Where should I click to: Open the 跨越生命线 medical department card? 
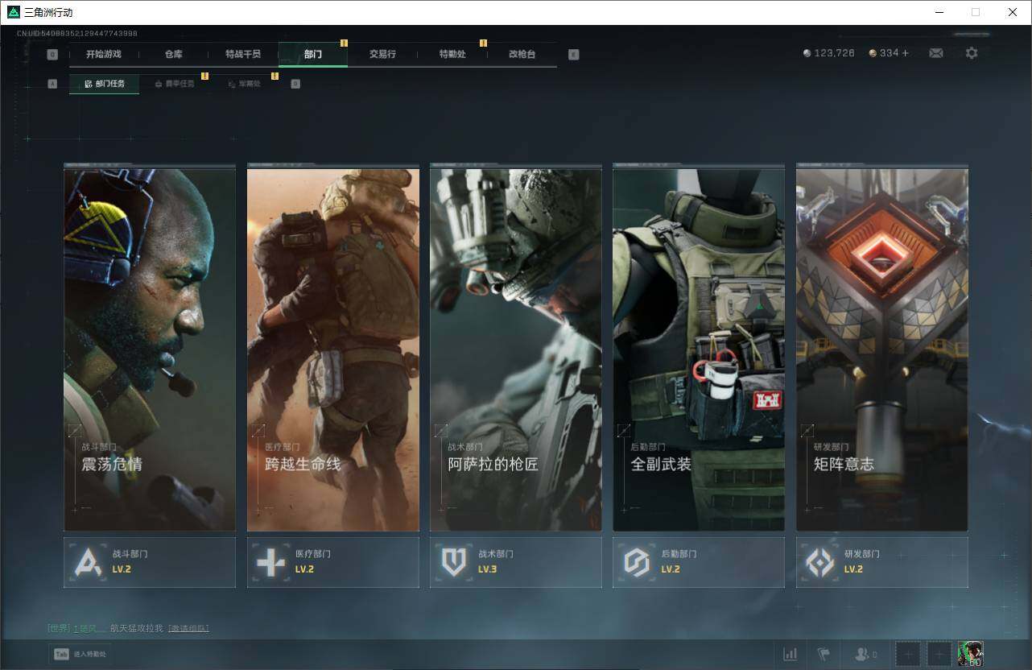click(x=333, y=348)
